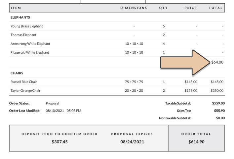Select the Taylor Orange Chair $350.00 total
Screen dimensions: 234x159
click(217, 90)
